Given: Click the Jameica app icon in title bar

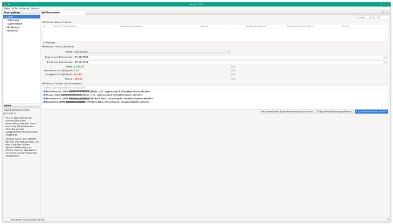Looking at the screenshot, I should 5,4.
